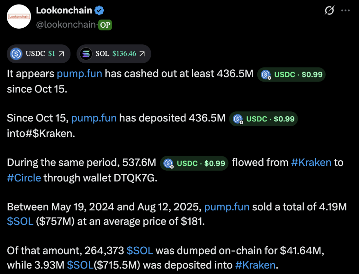
Task: Click the Grok slashed-circle icon
Action: (x=329, y=11)
